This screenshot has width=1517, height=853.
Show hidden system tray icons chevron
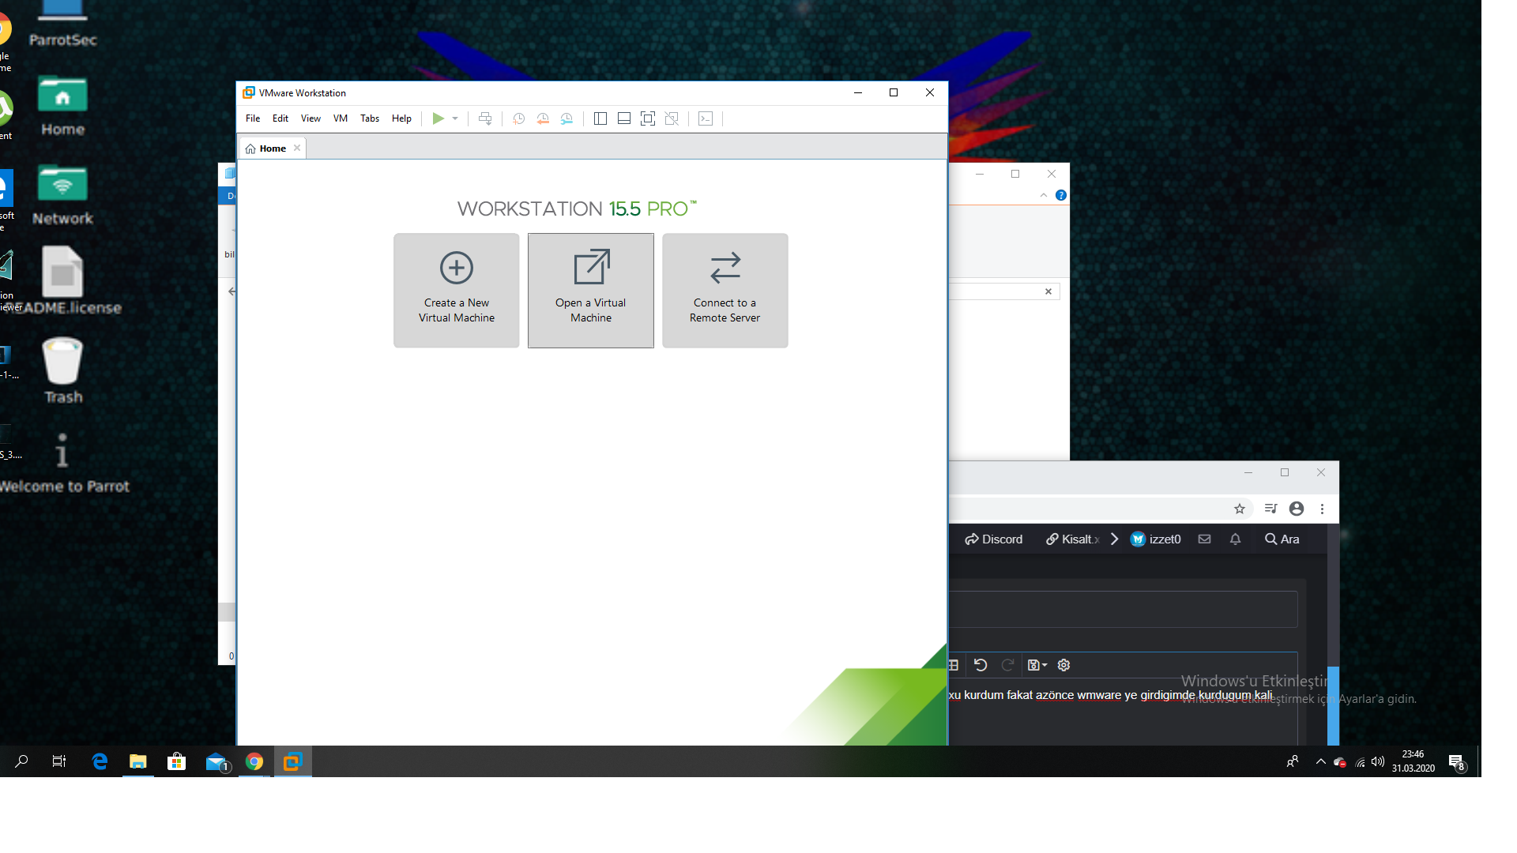point(1320,762)
